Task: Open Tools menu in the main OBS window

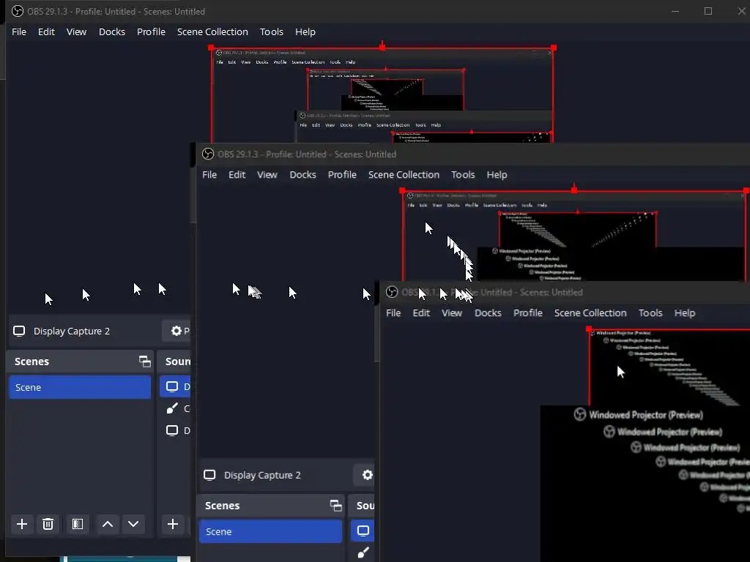Action: coord(272,31)
